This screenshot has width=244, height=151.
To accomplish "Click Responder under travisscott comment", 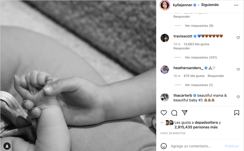I will pos(181,48).
